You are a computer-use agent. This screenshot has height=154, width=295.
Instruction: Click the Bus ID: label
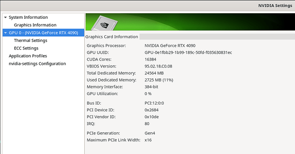click(94, 103)
